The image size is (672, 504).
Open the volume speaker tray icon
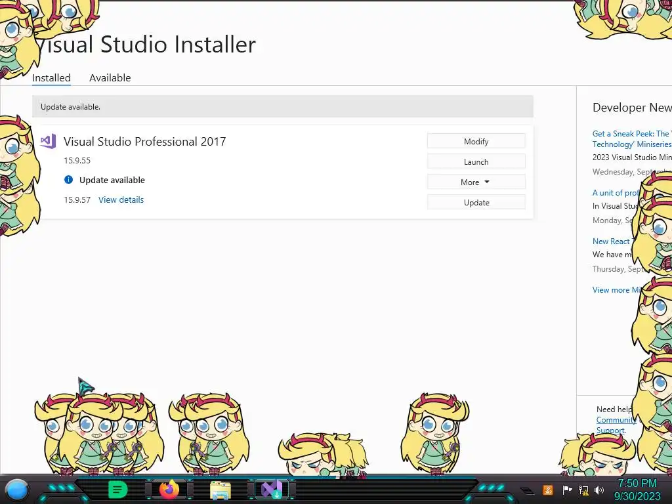pyautogui.click(x=598, y=490)
